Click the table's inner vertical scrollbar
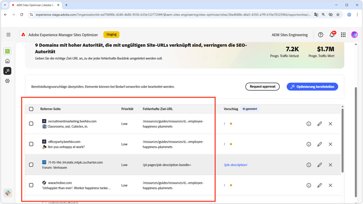 (342, 140)
